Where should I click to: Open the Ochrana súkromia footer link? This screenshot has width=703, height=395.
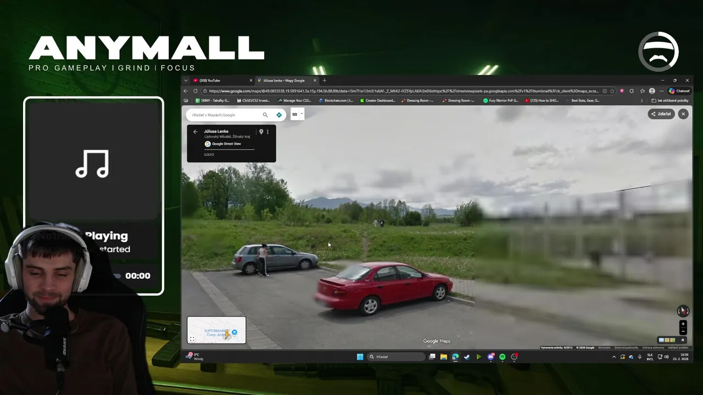[x=653, y=348]
